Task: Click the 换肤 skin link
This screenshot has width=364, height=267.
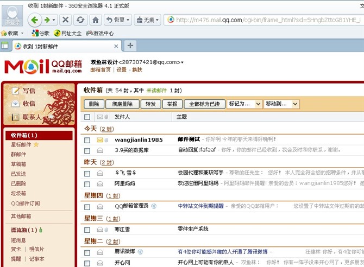Action: pyautogui.click(x=137, y=70)
